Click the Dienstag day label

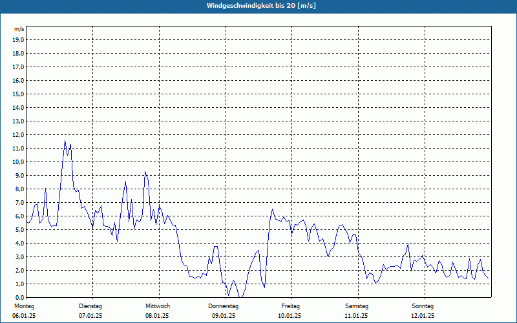tap(90, 306)
